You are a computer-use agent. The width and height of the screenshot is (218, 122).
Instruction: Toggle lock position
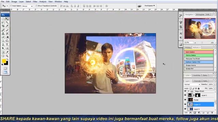(x=196, y=88)
